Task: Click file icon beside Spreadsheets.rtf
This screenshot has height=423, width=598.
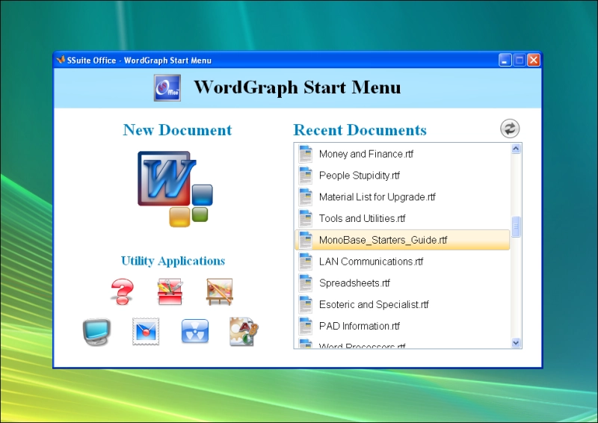Action: coord(306,283)
